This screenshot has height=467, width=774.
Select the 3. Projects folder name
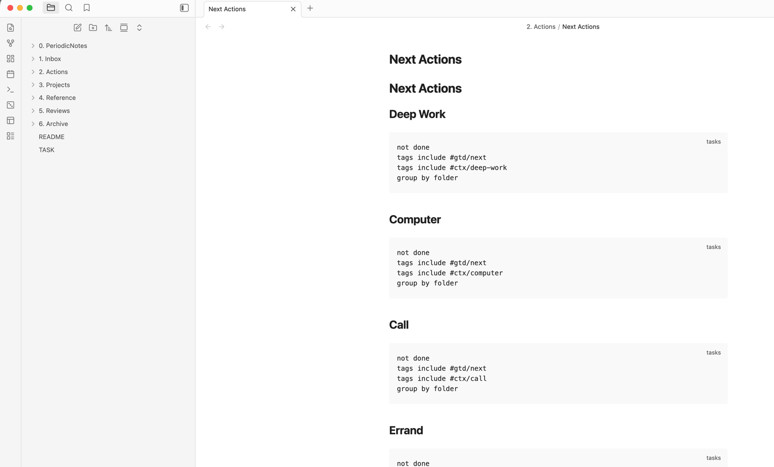[54, 85]
